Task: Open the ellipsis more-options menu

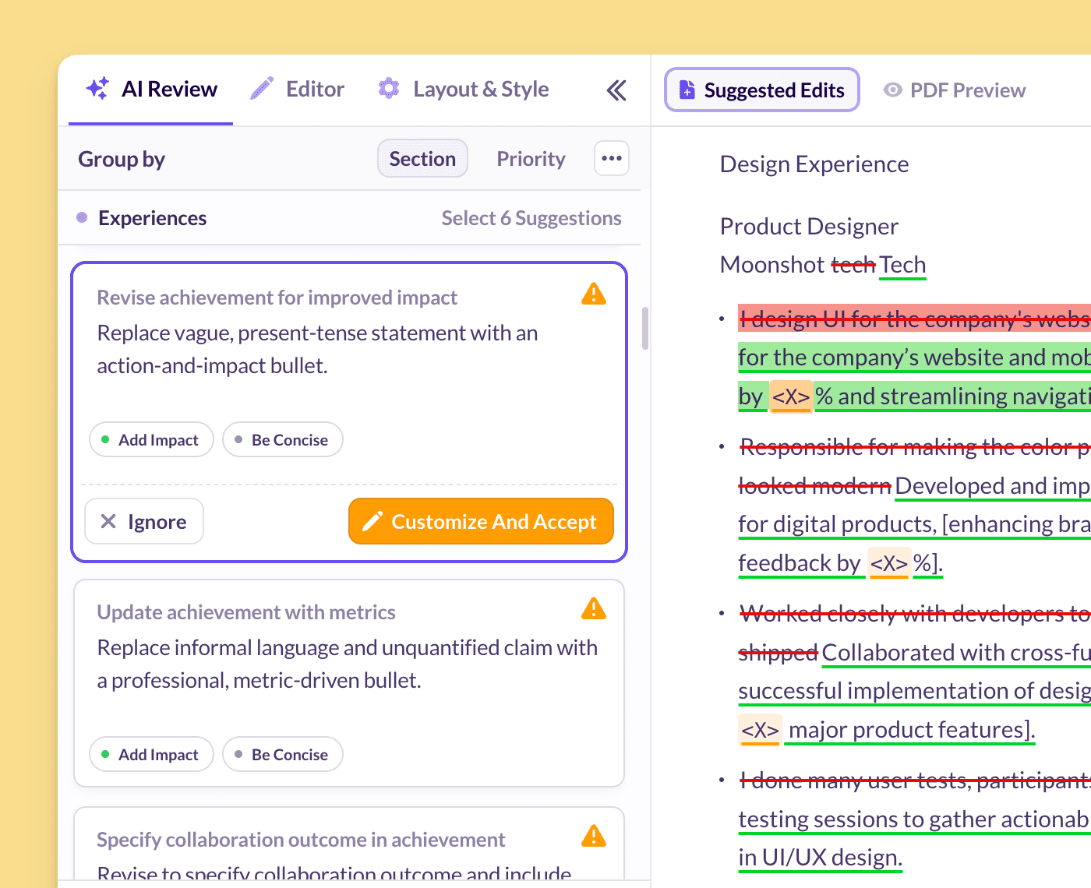Action: click(611, 158)
